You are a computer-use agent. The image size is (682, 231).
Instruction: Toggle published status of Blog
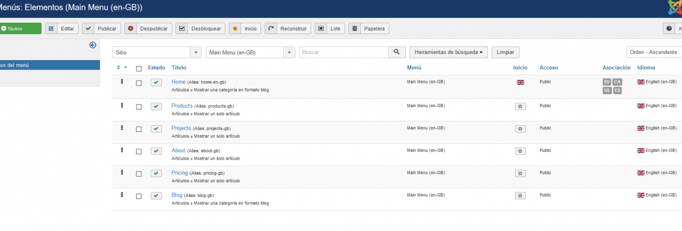156,196
